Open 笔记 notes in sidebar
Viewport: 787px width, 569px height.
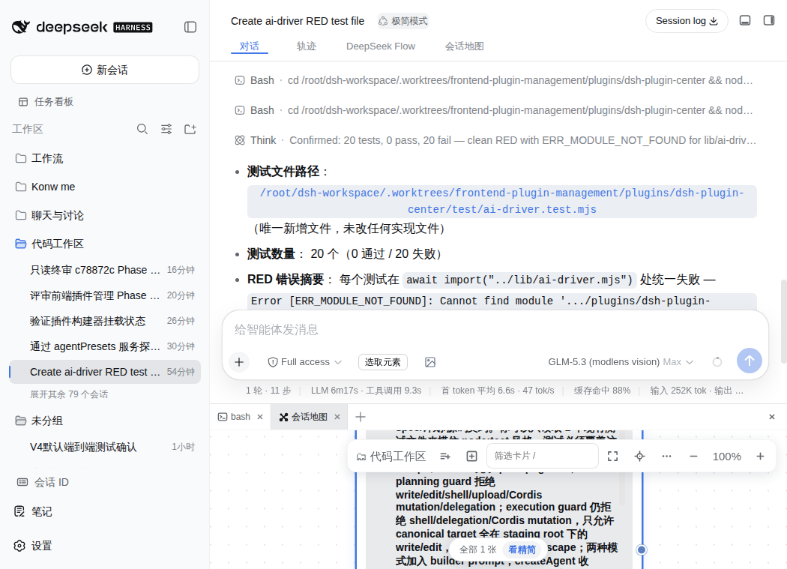click(x=33, y=512)
